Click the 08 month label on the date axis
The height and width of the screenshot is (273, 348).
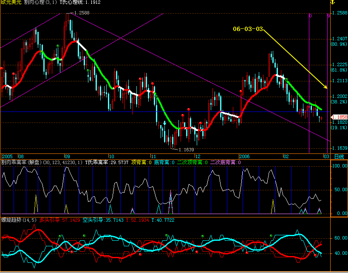click(x=21, y=156)
